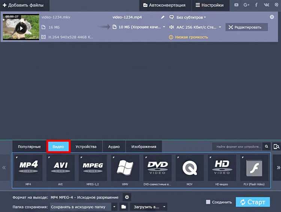Click the Facebook icon
Viewport: 281px width, 212px height.
[x=256, y=5]
